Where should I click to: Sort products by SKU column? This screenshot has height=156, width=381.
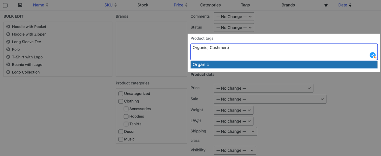[x=109, y=5]
